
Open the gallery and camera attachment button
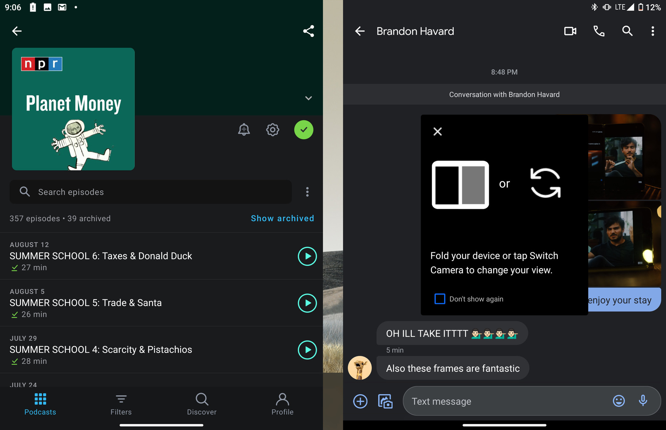[385, 401]
